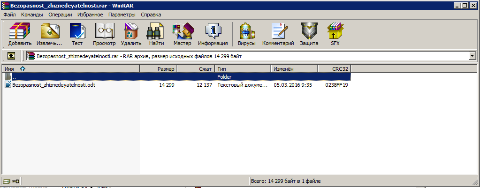Click the RAR archive icon in address bar
480x188 pixels.
31,56
